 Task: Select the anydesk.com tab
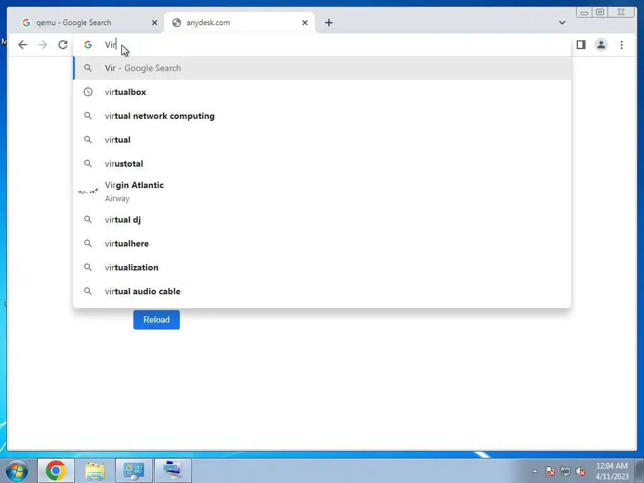(x=240, y=23)
